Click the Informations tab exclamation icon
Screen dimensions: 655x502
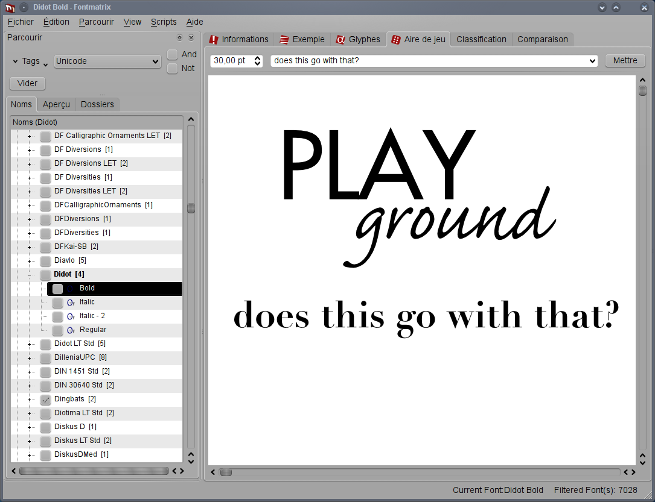(x=214, y=40)
